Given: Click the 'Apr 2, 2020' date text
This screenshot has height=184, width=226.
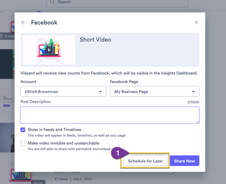Looking at the screenshot, I should tap(83, 179).
